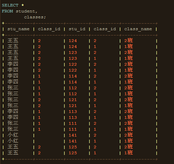Click stu_id 141 in the 1班 row
Screen dimensions: 174x164
(73, 141)
